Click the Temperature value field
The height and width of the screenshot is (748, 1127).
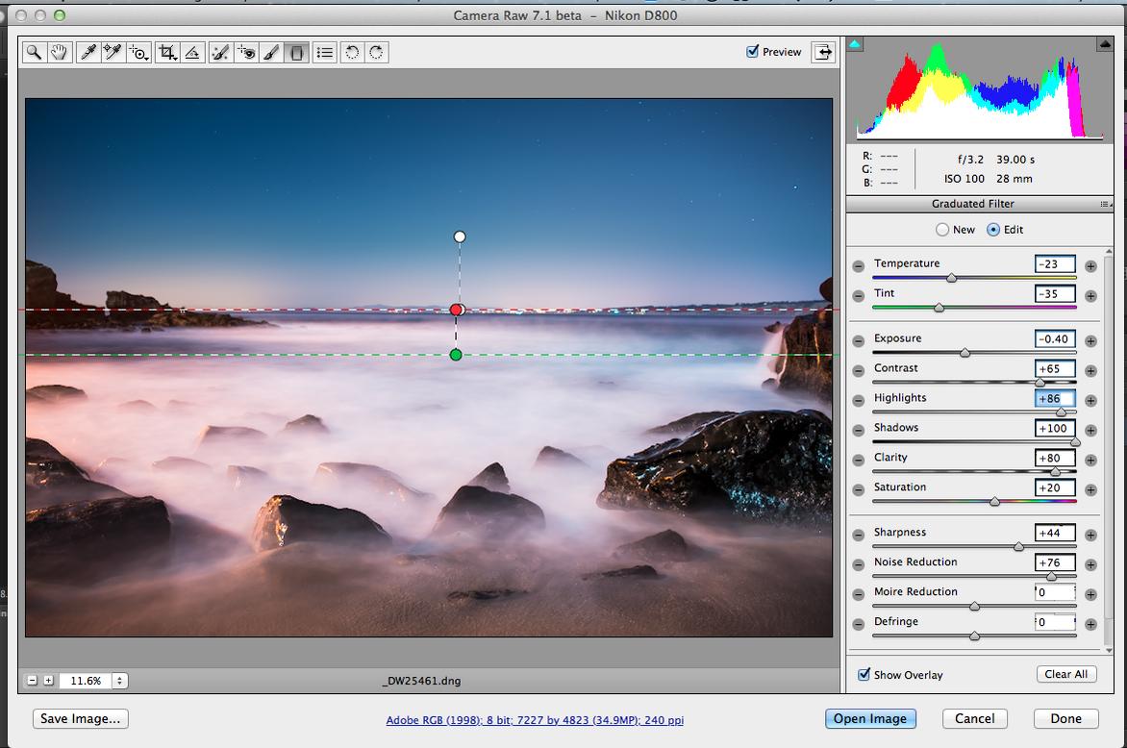click(x=1055, y=264)
